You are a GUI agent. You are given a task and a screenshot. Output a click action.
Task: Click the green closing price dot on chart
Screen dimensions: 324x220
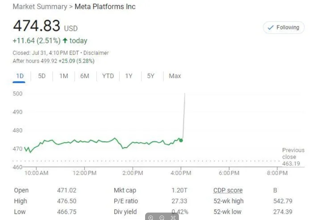[181, 140]
